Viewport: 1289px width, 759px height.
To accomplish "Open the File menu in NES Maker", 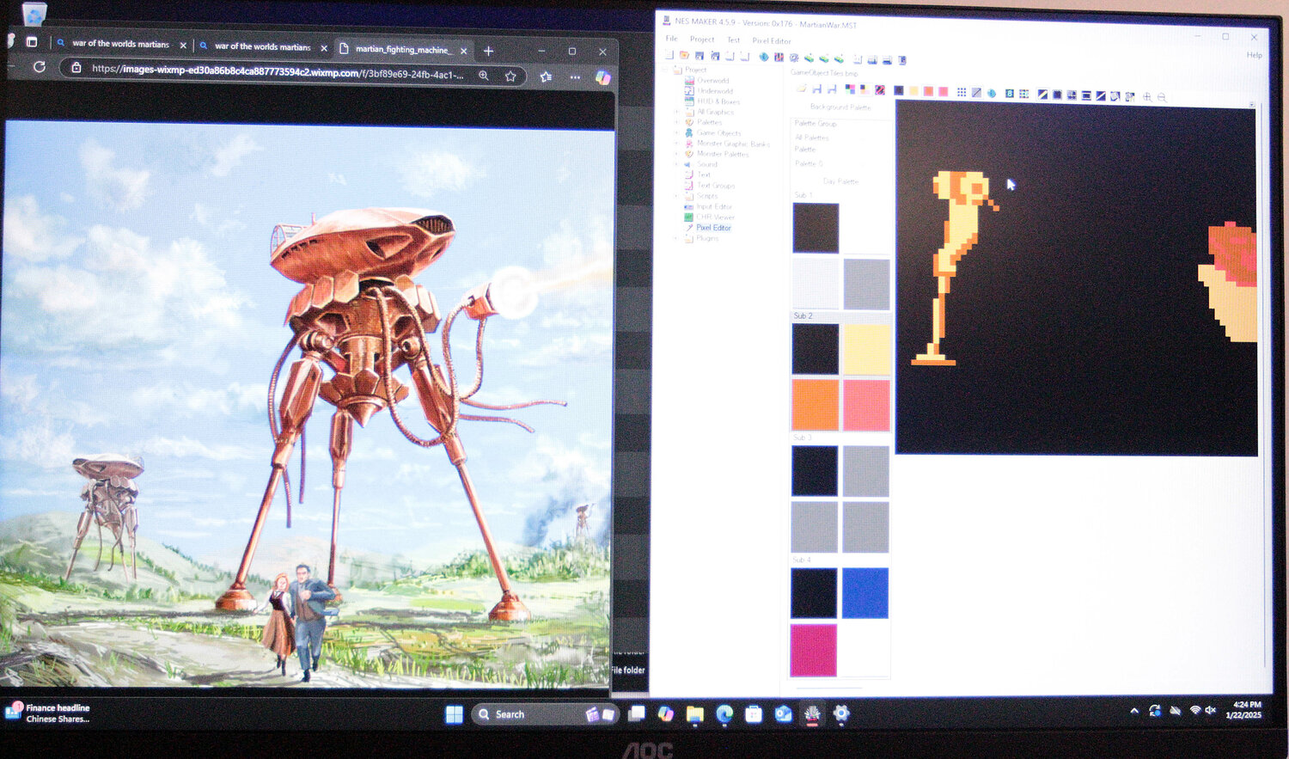I will tap(671, 39).
